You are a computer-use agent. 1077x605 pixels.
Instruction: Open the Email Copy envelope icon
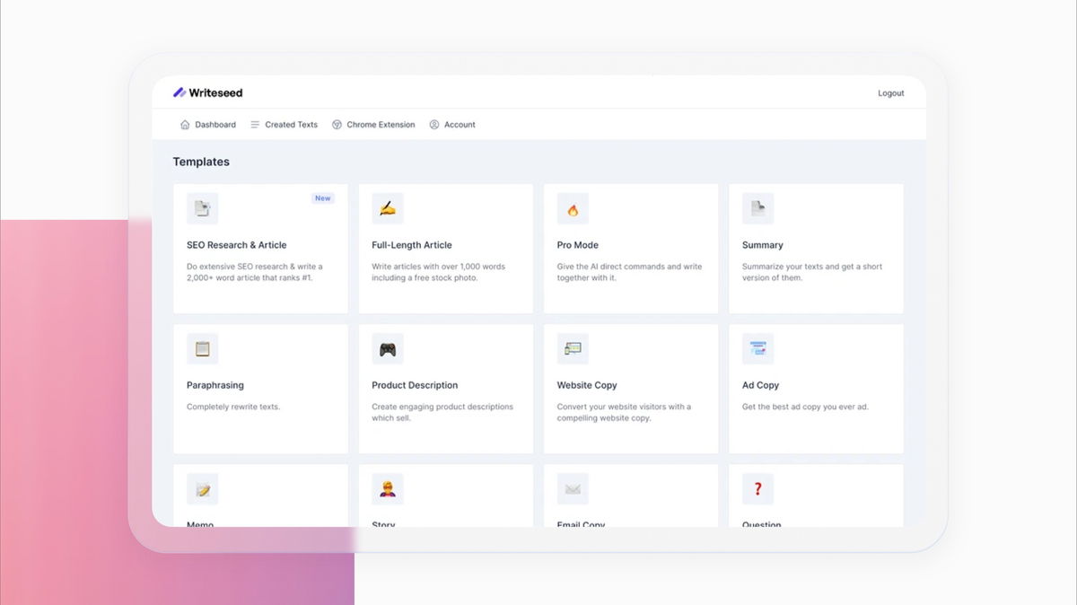574,488
